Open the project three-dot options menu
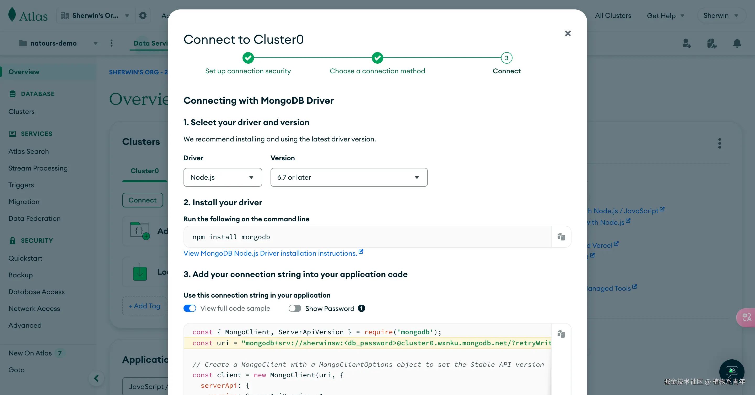 click(111, 43)
